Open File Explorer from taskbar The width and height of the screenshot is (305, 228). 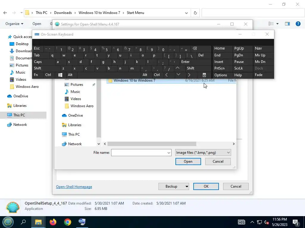tap(38, 222)
